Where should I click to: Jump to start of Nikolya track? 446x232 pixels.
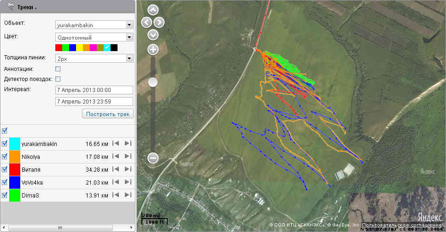coord(116,157)
